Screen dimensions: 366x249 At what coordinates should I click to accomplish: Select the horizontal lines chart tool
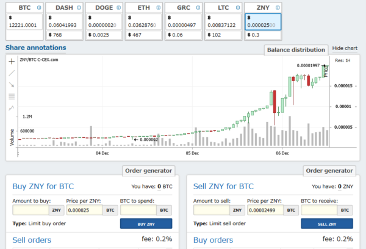pyautogui.click(x=12, y=96)
